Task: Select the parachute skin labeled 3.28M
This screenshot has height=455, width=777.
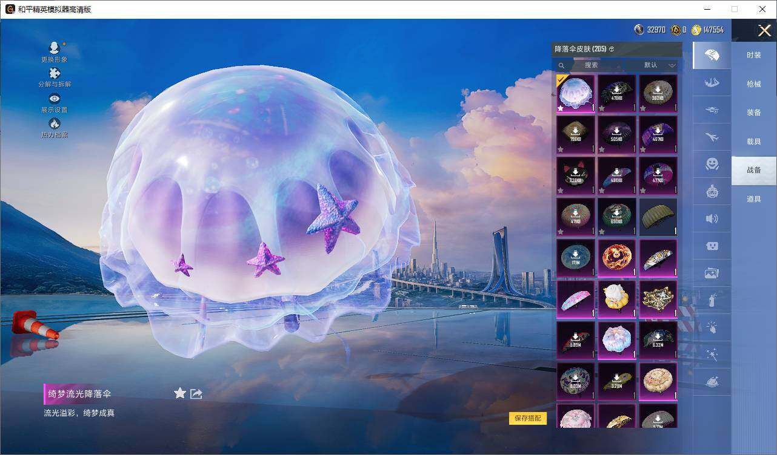Action: coord(617,382)
